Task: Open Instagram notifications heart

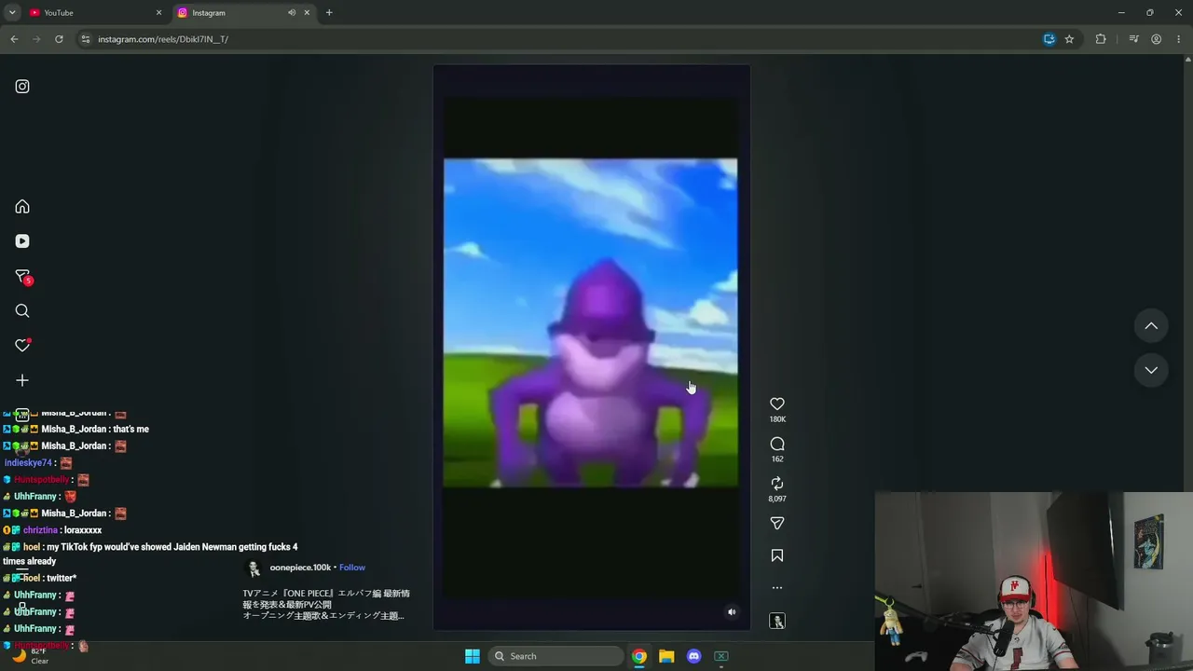Action: click(x=22, y=346)
